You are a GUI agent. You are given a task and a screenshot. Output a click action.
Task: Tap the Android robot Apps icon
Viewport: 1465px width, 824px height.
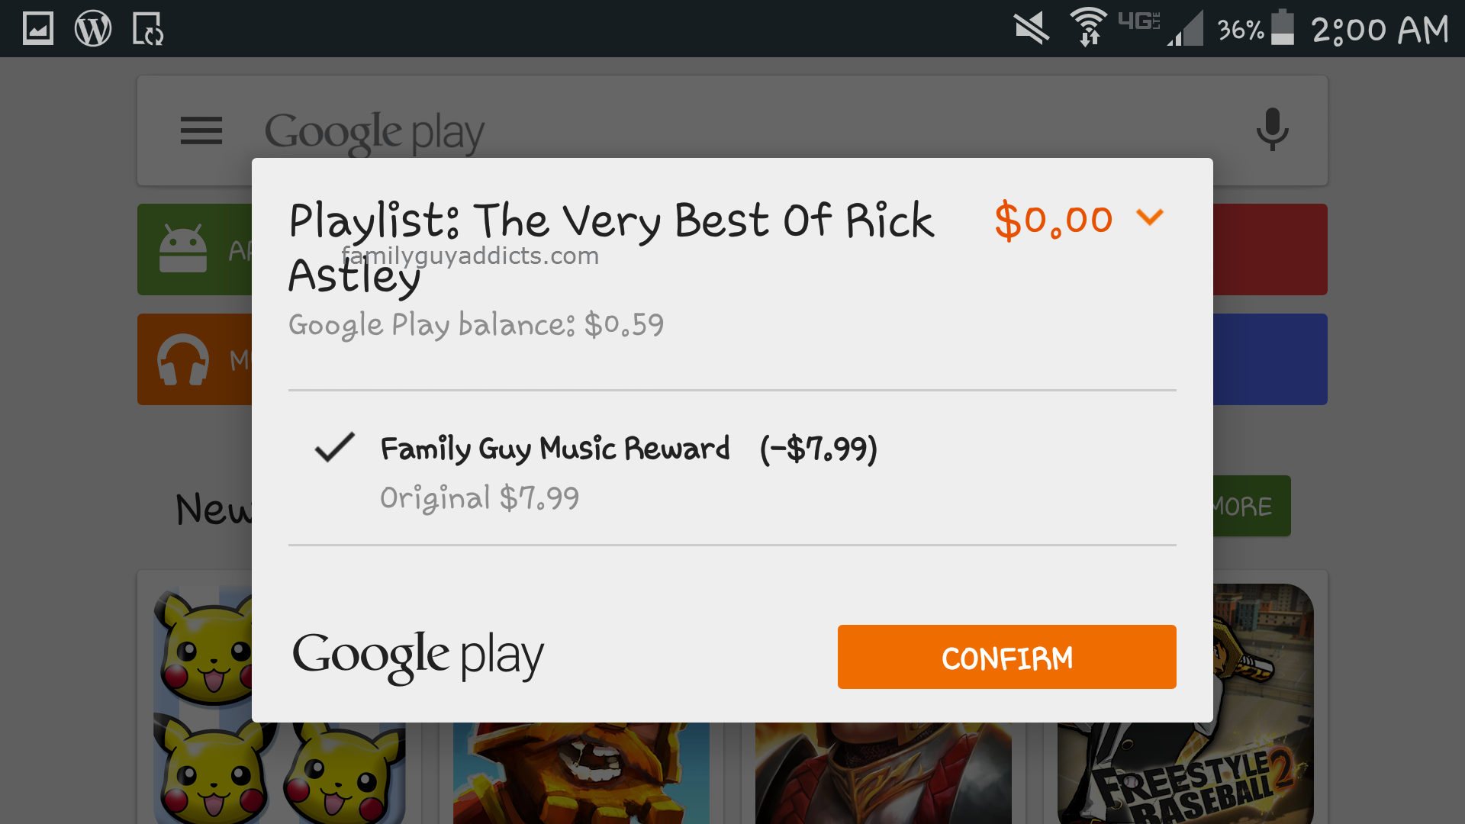(x=183, y=249)
